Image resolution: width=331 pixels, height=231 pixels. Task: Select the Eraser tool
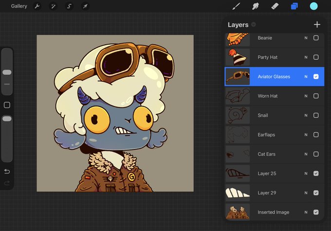(x=275, y=6)
